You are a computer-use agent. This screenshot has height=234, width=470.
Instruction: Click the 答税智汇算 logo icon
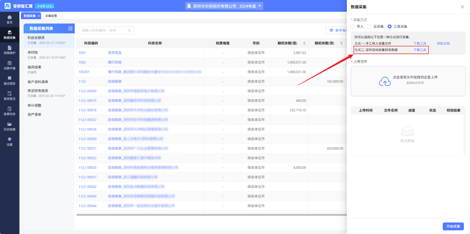[7, 6]
